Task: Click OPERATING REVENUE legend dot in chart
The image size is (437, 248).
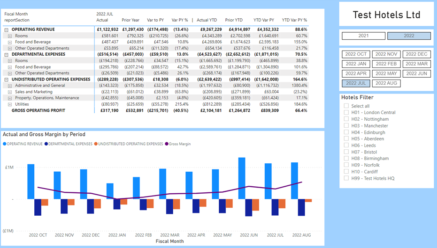Action: pos(5,144)
